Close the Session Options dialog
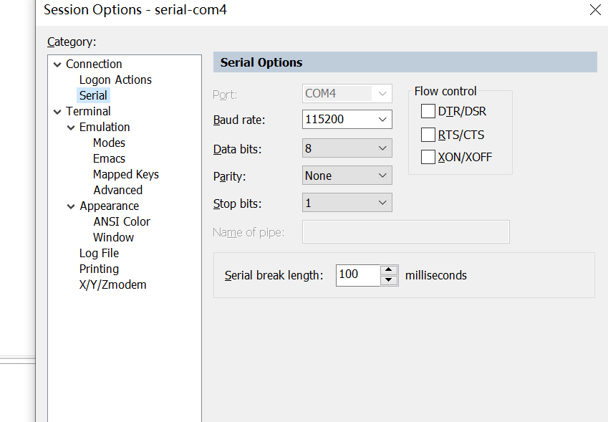The image size is (608, 422). 595,10
